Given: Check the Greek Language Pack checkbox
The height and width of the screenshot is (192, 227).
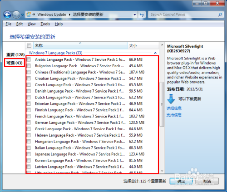Looking at the screenshot, I should (x=29, y=129).
